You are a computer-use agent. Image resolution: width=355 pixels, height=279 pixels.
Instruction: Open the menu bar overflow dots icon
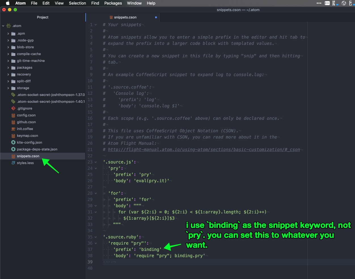point(319,3)
